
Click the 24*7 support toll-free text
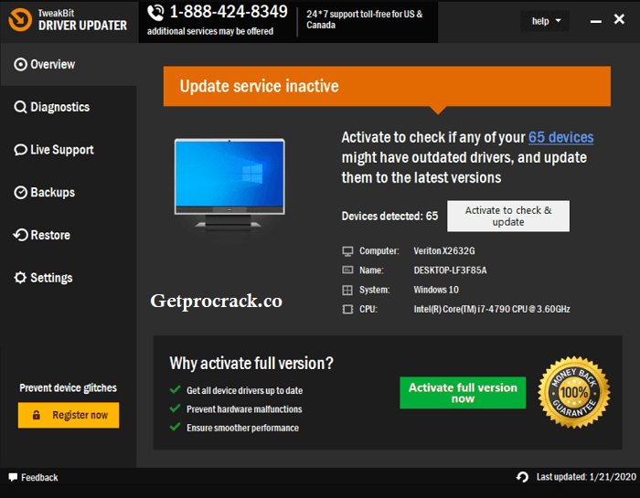(365, 19)
